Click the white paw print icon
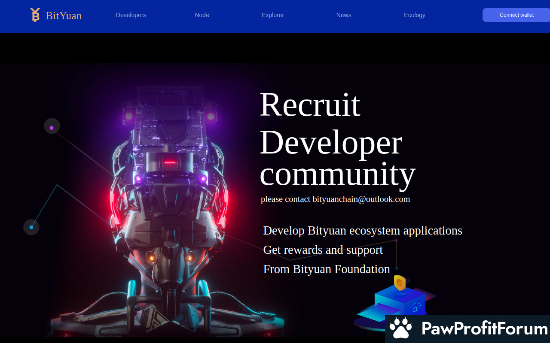Image resolution: width=550 pixels, height=343 pixels. (400, 328)
